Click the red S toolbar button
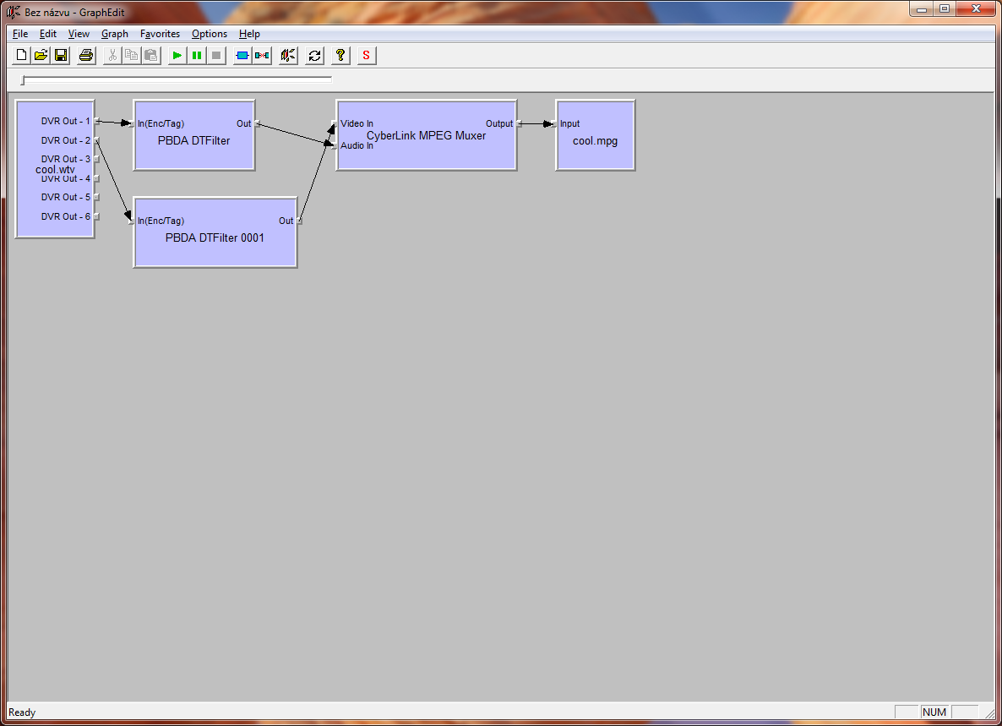 pyautogui.click(x=366, y=56)
